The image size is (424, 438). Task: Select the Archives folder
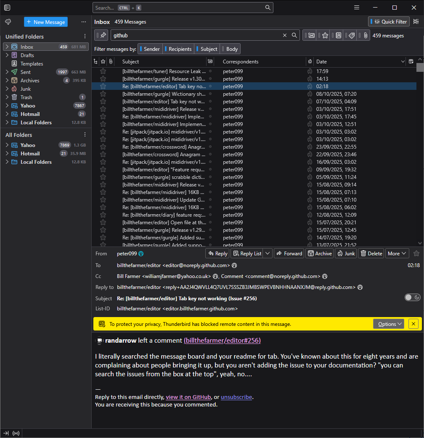click(30, 81)
